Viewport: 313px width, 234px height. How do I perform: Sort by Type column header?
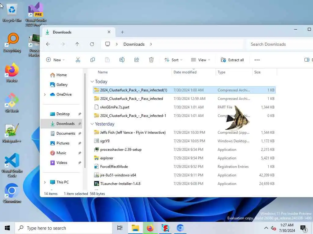pyautogui.click(x=234, y=72)
